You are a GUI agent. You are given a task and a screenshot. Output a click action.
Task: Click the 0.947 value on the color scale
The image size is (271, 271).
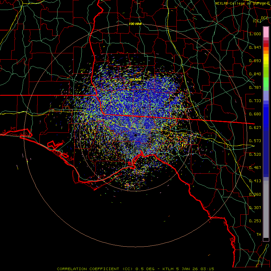point(255,47)
